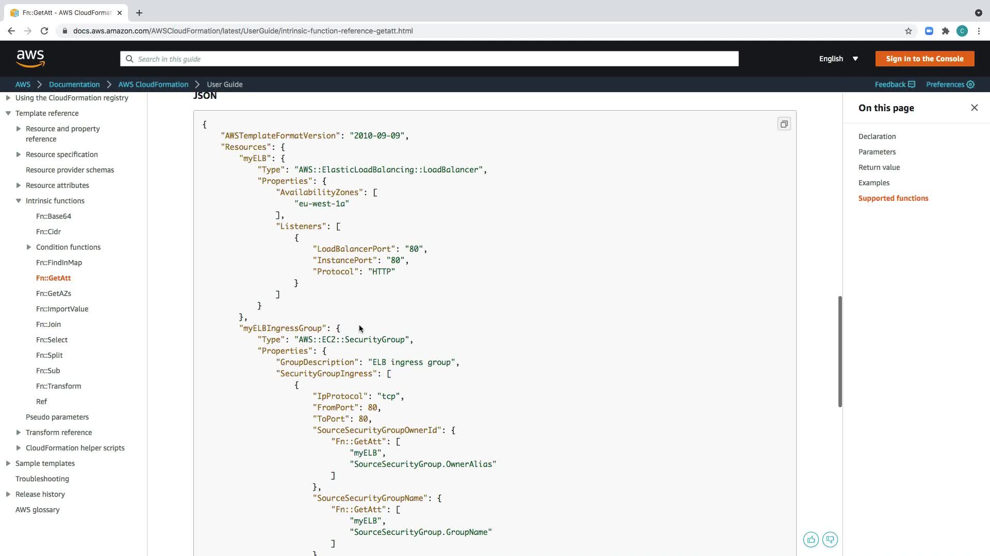Click the search in this guide field
The image size is (990, 556).
click(x=429, y=59)
